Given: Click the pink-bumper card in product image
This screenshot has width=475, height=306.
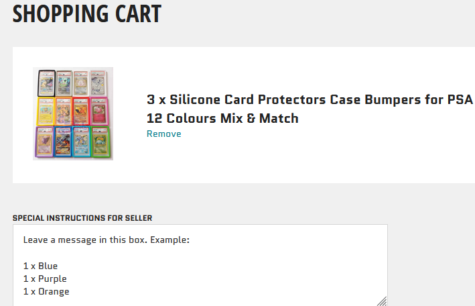Looking at the screenshot, I should pyautogui.click(x=99, y=111).
